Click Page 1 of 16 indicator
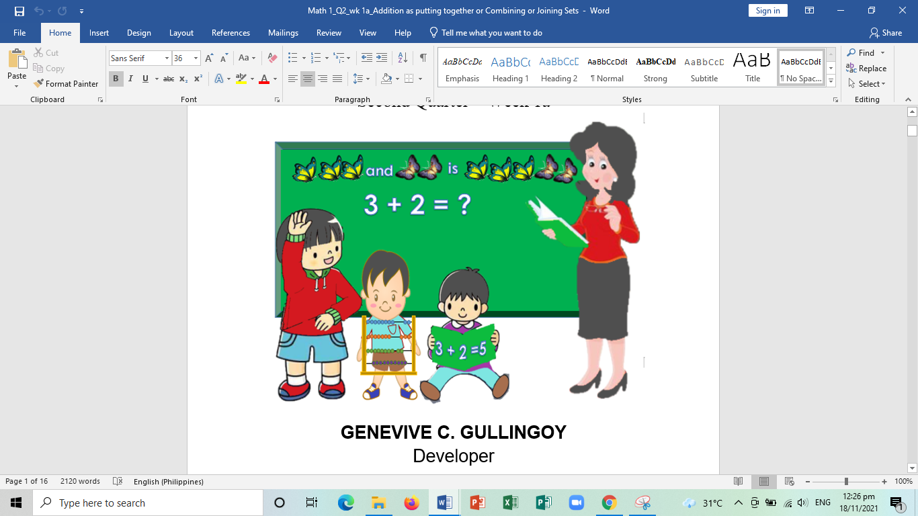This screenshot has width=918, height=516. tap(27, 481)
